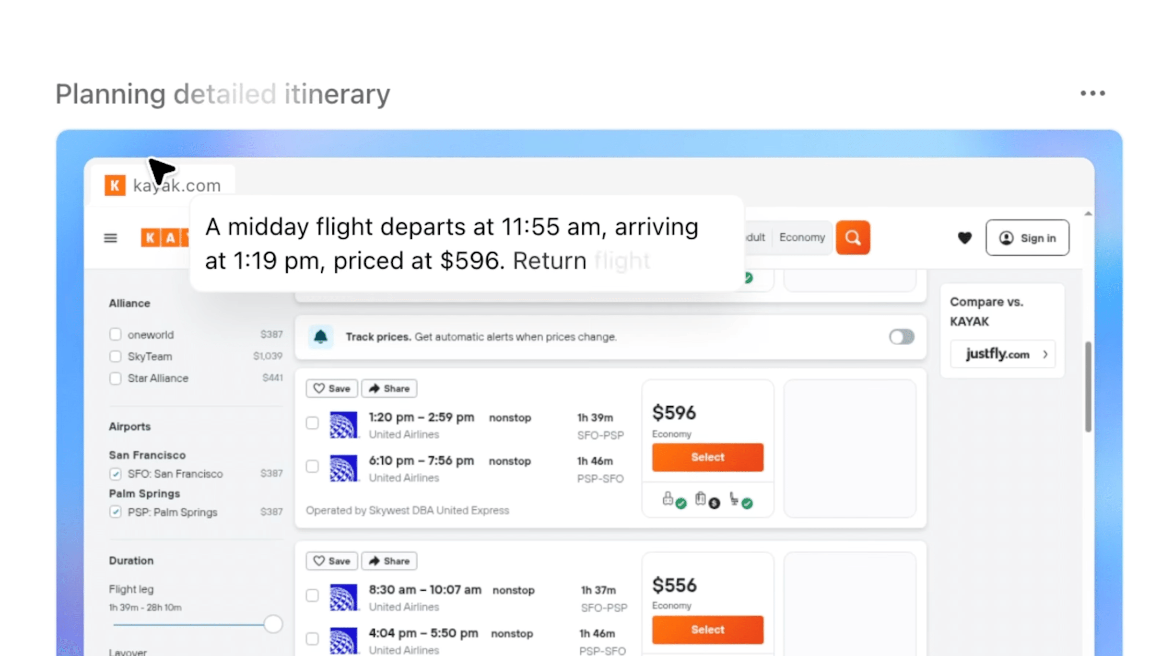
Task: Check the oneworld alliance checkbox
Action: point(115,334)
